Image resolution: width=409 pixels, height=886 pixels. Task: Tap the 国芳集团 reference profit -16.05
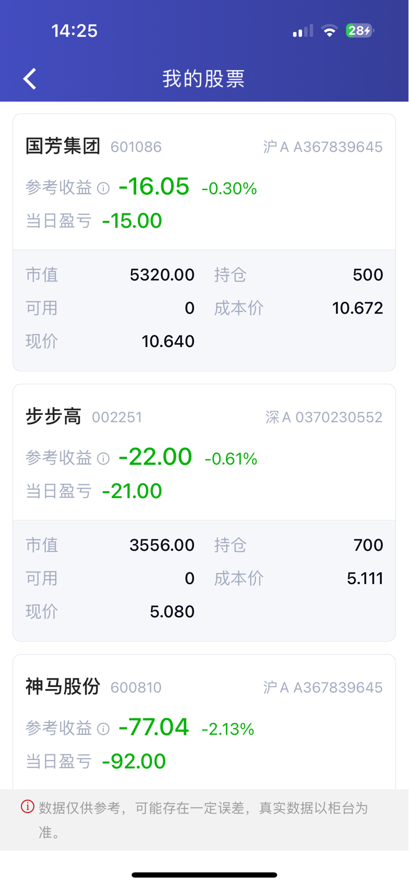click(x=154, y=187)
